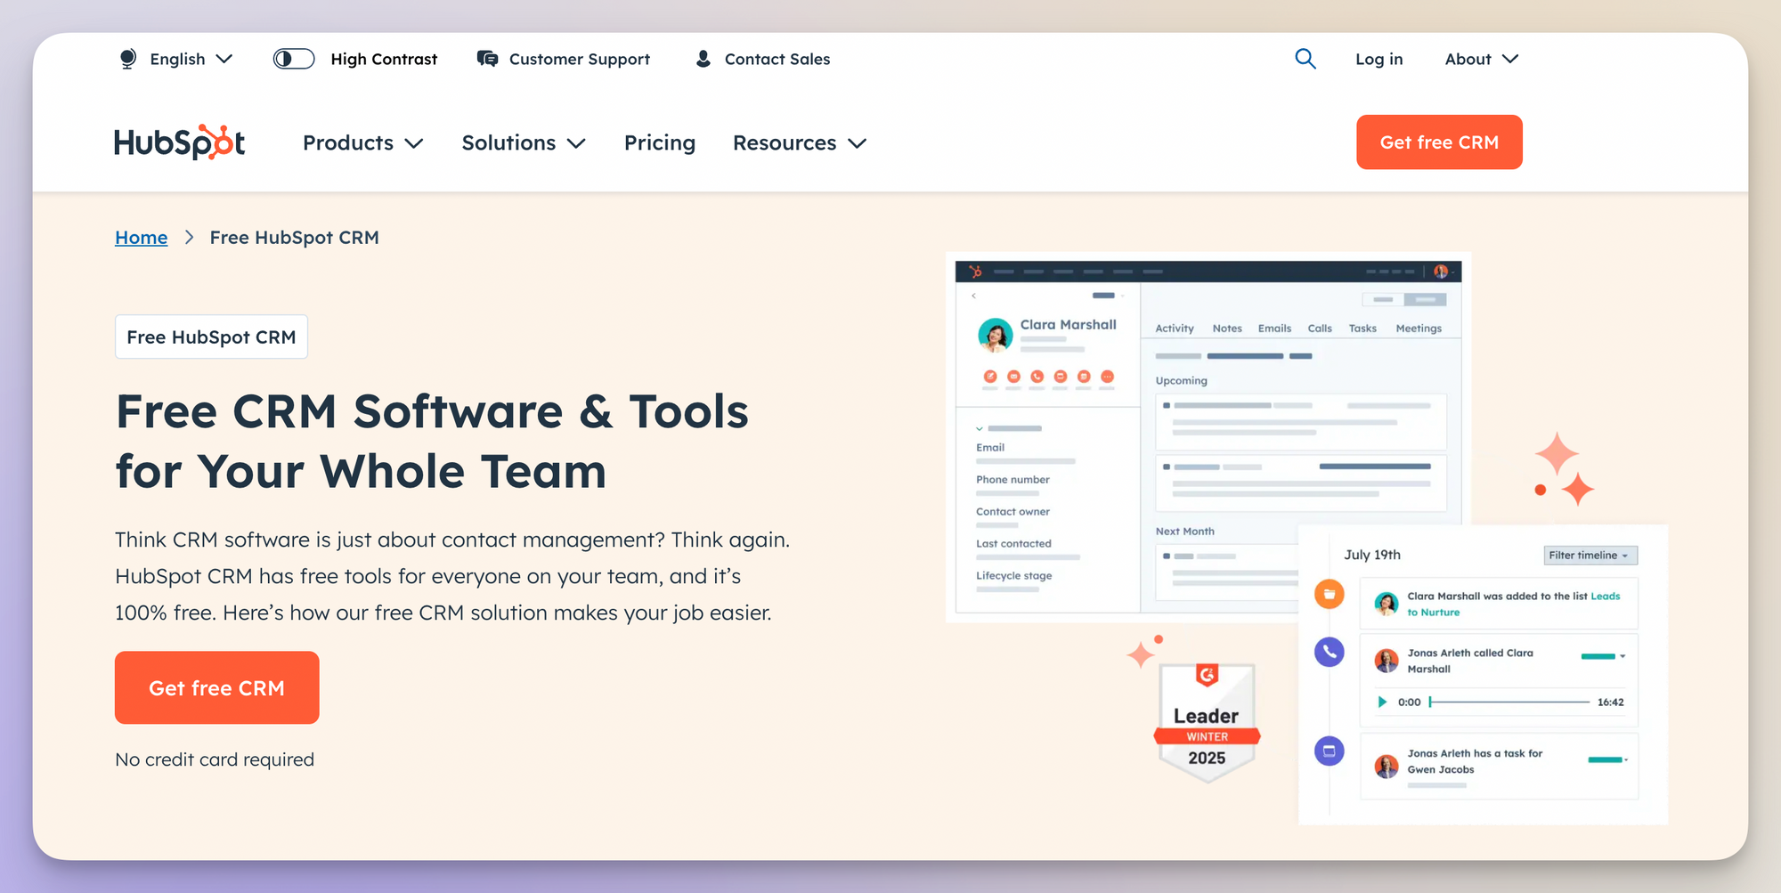
Task: Click the breadcrumb chevron separator
Action: click(x=189, y=238)
